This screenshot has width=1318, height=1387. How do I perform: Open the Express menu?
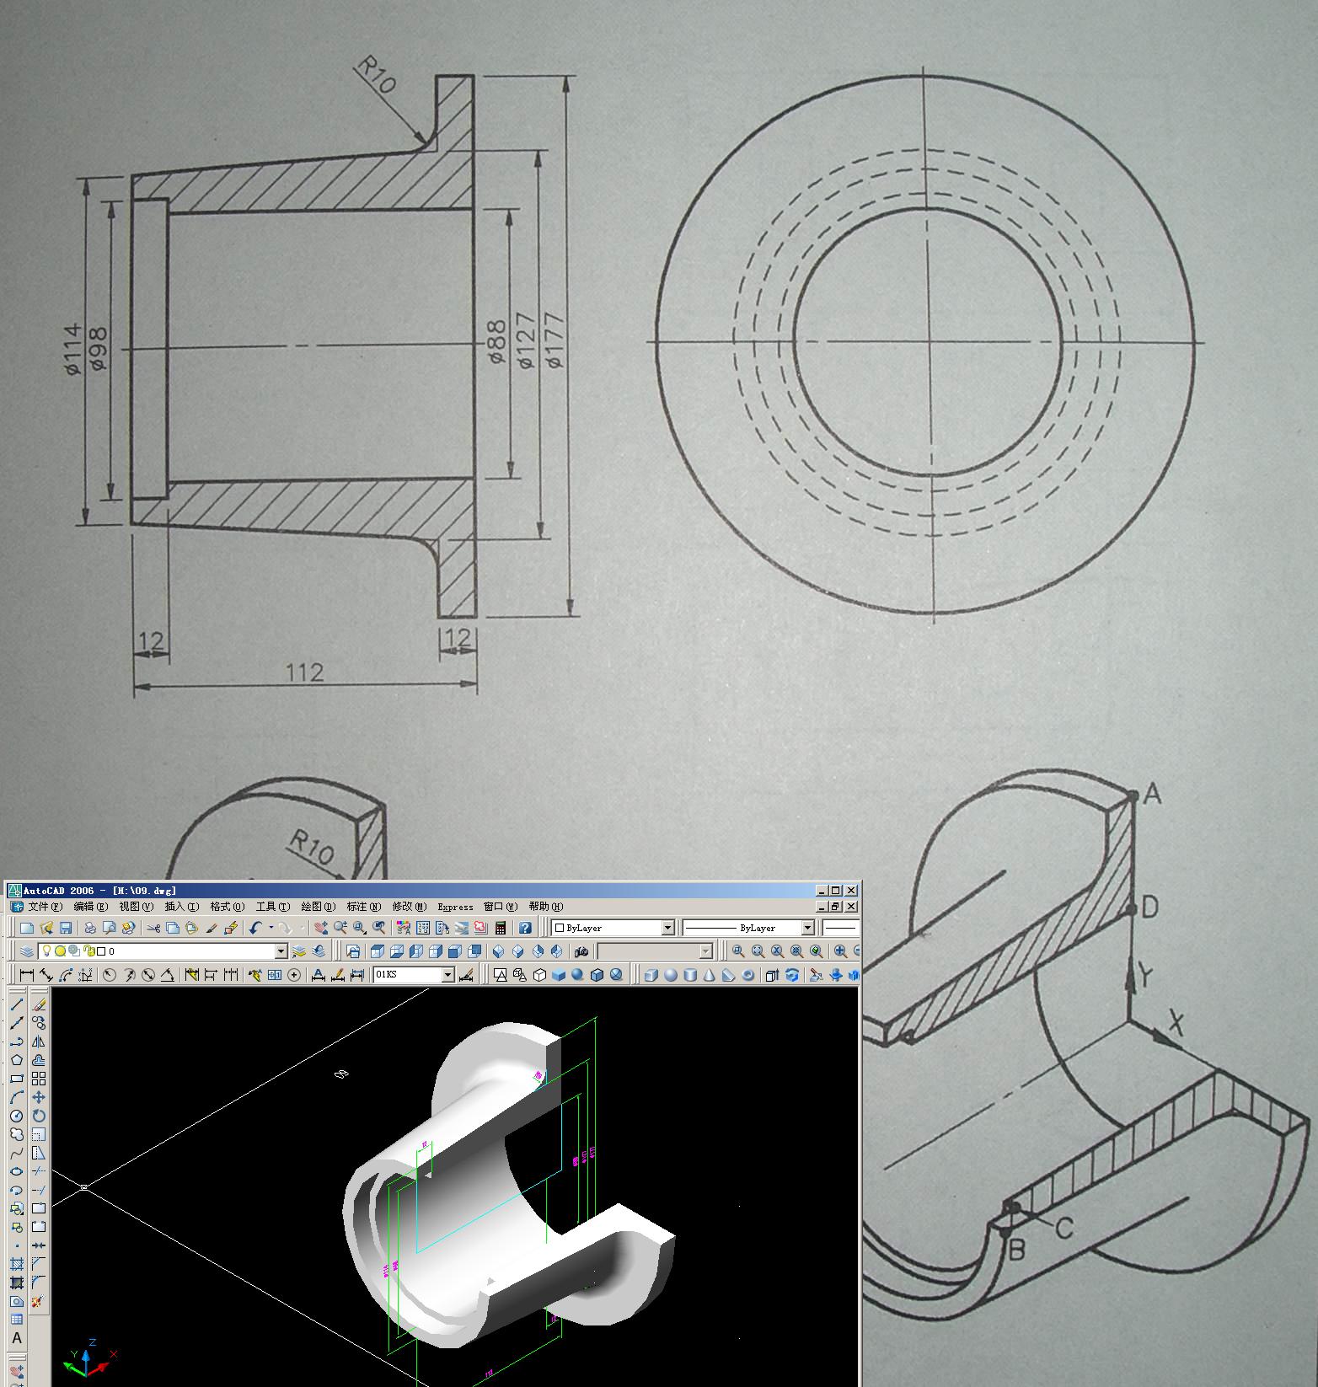(455, 907)
